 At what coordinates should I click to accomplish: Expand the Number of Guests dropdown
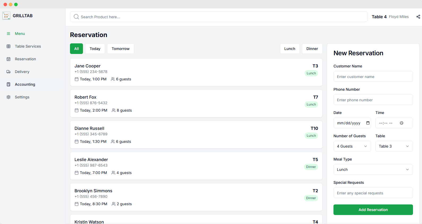pos(352,146)
